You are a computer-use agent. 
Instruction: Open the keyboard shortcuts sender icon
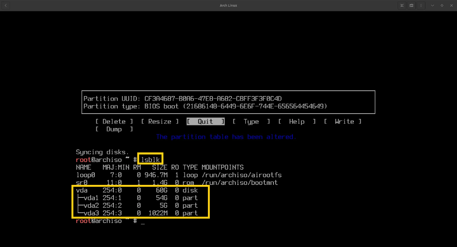pyautogui.click(x=412, y=5)
